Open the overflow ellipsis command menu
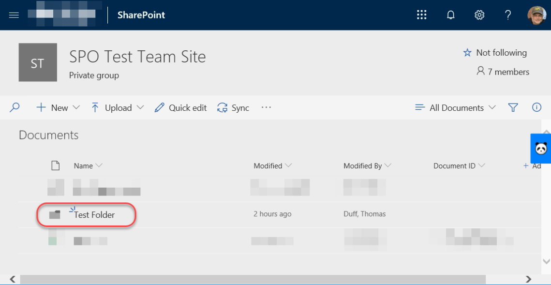The image size is (551, 285). [x=266, y=107]
